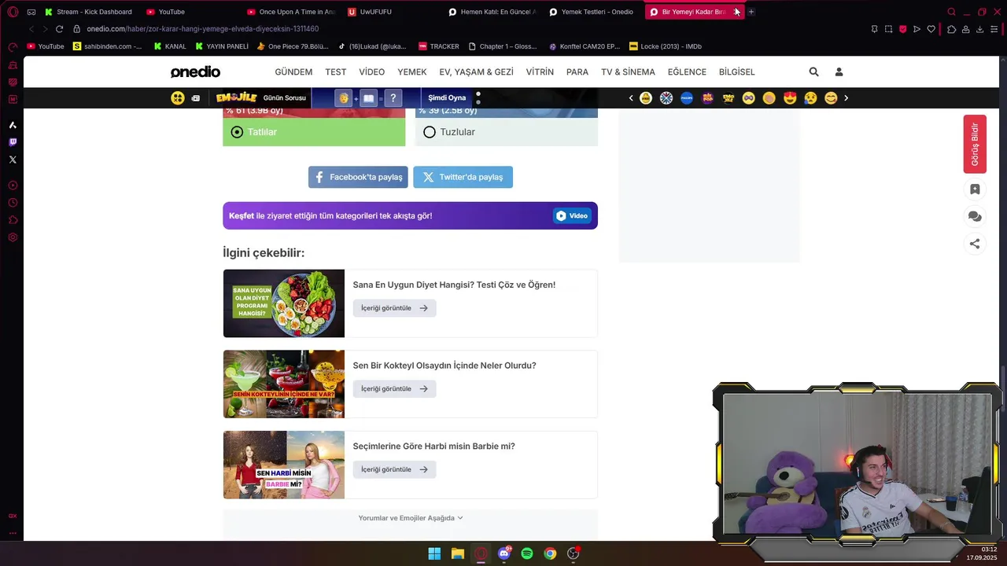Open the Opera GX main menu logo
This screenshot has width=1007, height=566.
13,12
